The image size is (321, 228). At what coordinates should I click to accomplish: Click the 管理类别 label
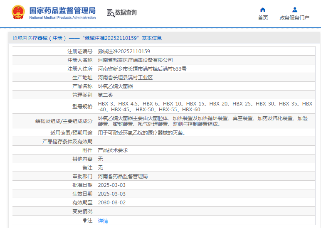(x=82, y=95)
